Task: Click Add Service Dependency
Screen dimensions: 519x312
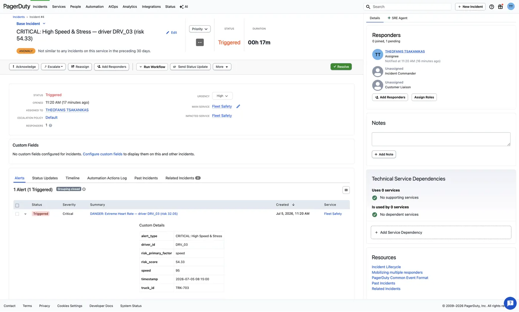Action: pyautogui.click(x=441, y=232)
